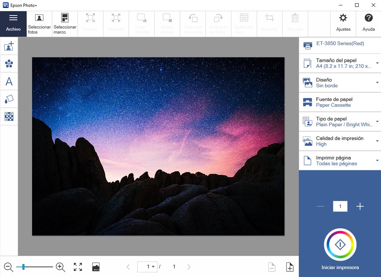Click the add page icon

[290, 267]
